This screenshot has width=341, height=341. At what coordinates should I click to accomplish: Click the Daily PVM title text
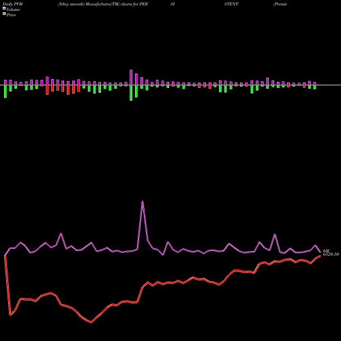(x=13, y=4)
